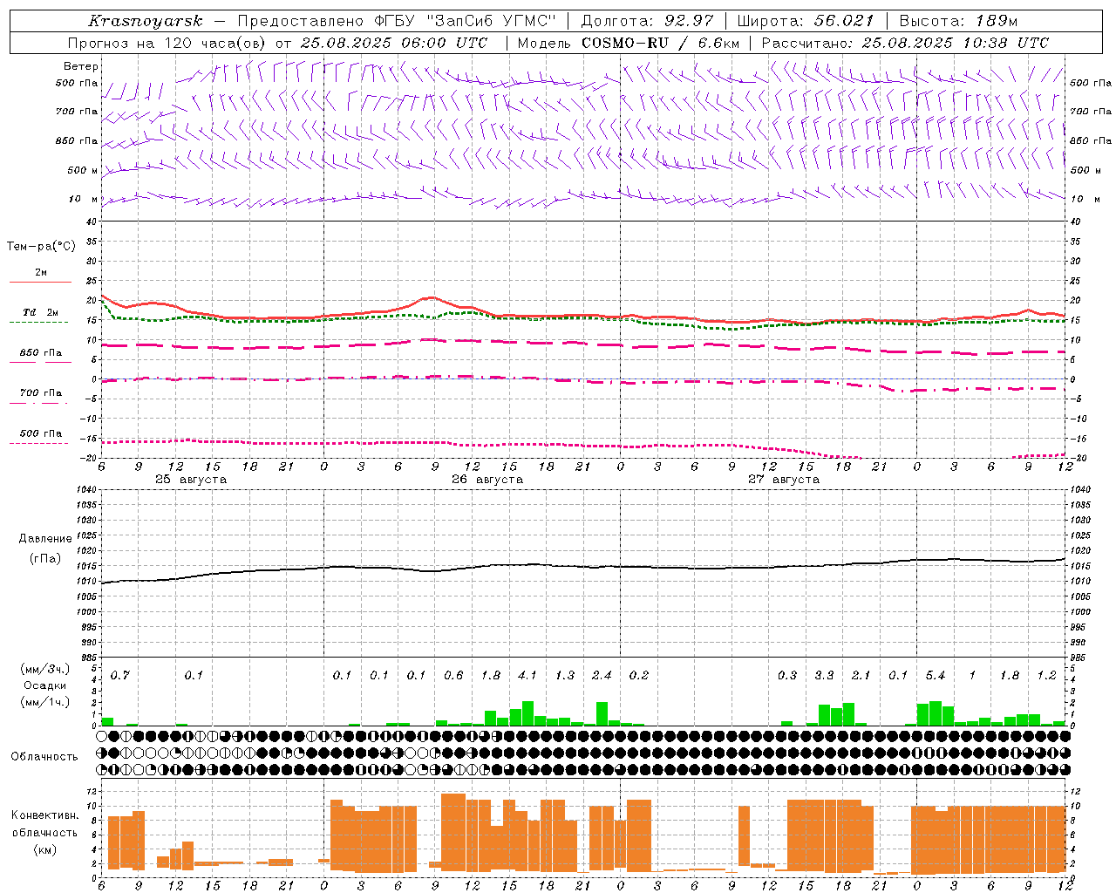The height and width of the screenshot is (893, 1116).
Task: Click the '2м' red temperature legend entry
Action: coord(41,272)
